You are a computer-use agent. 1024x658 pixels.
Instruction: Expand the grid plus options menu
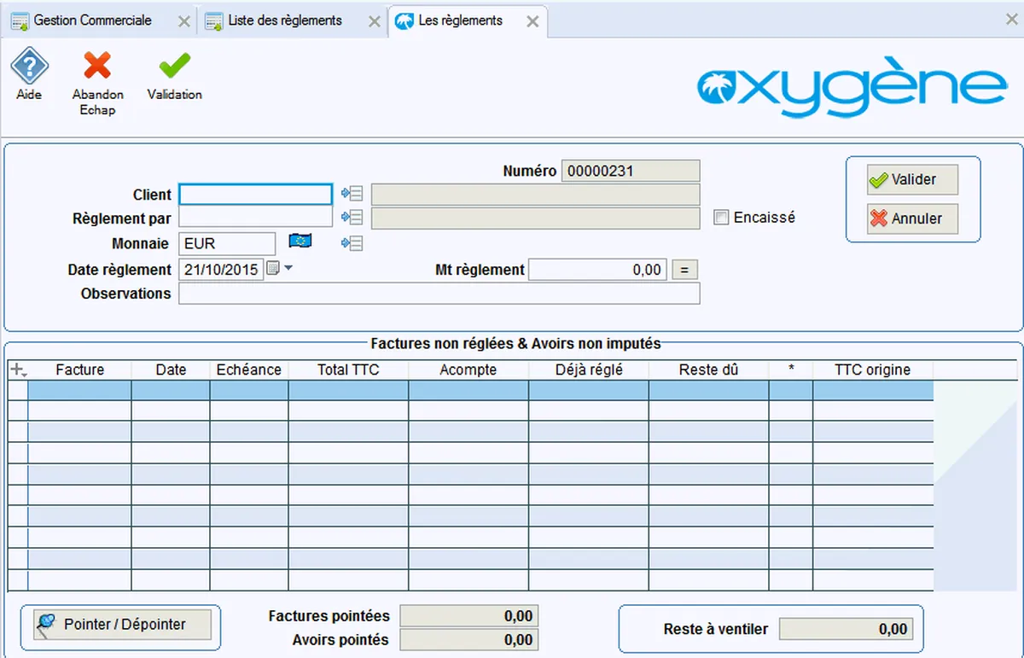pos(17,370)
